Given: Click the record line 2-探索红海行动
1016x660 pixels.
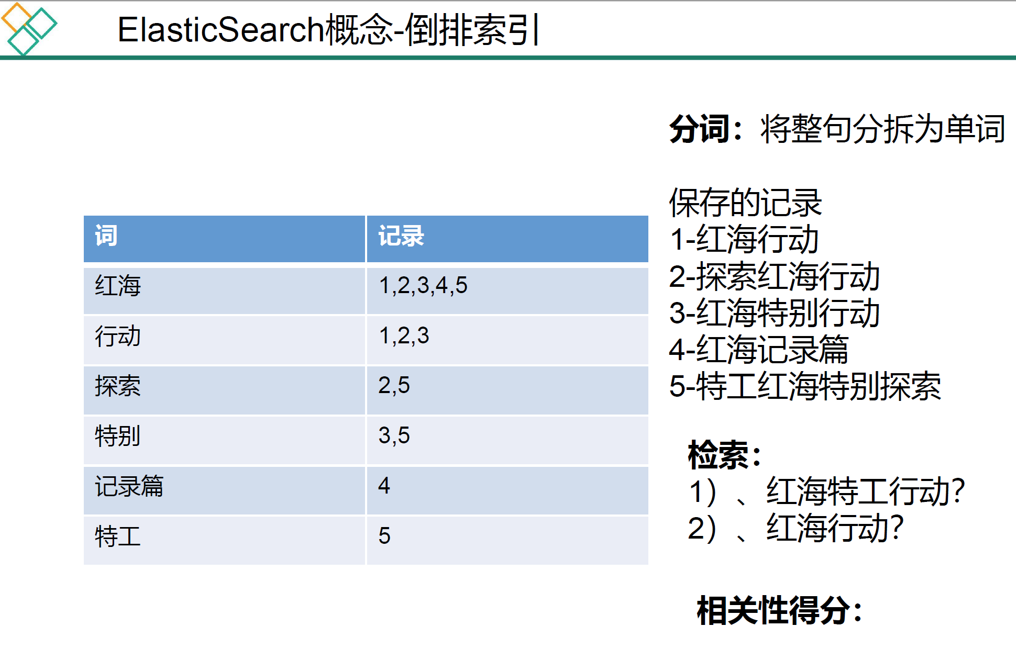Looking at the screenshot, I should point(774,276).
